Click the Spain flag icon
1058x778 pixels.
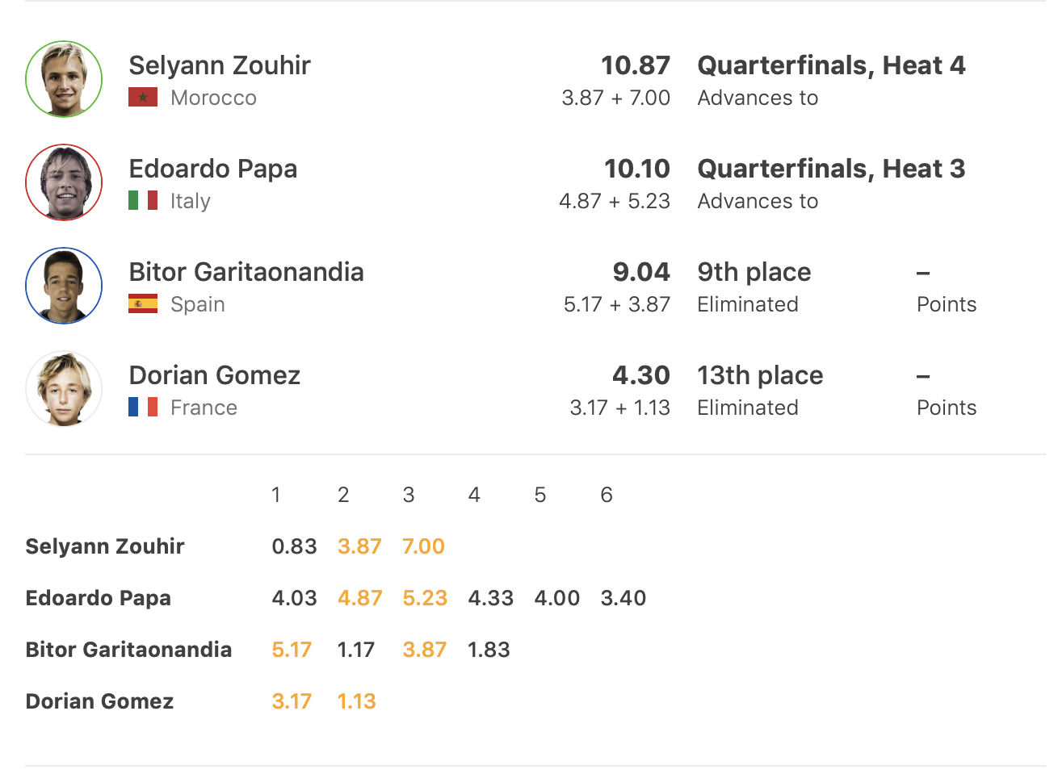[143, 303]
